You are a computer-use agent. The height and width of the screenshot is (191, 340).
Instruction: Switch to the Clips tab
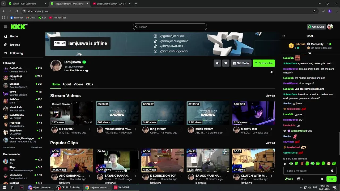pos(90,84)
